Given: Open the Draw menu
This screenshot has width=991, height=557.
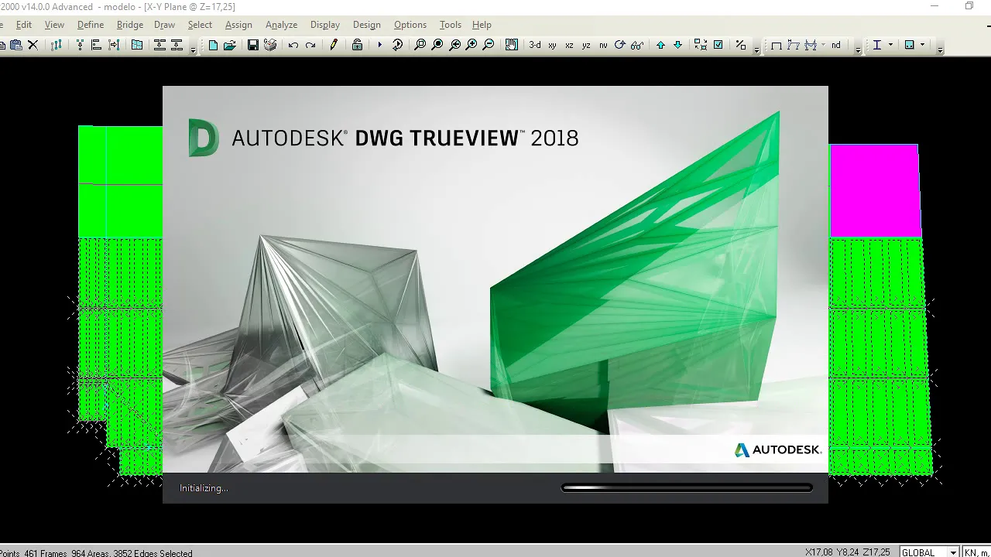Looking at the screenshot, I should click(164, 25).
